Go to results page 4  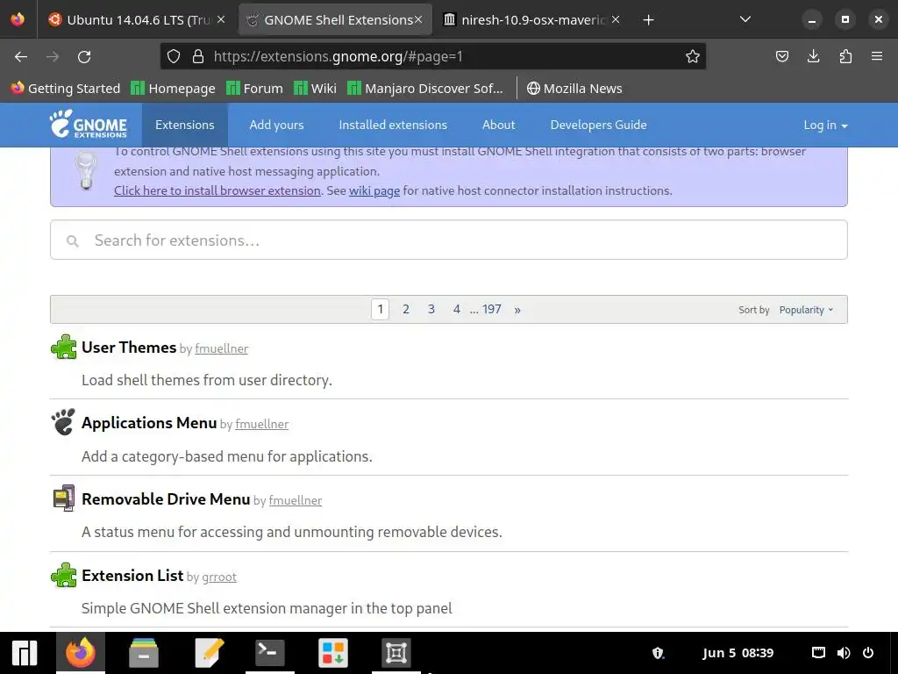tap(456, 310)
